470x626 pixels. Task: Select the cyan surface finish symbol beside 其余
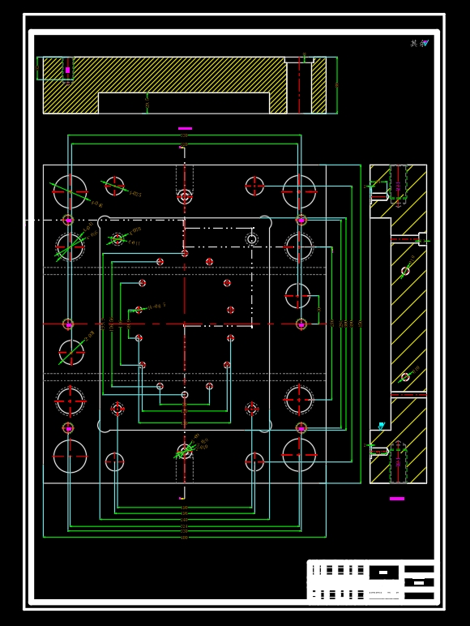pos(426,42)
